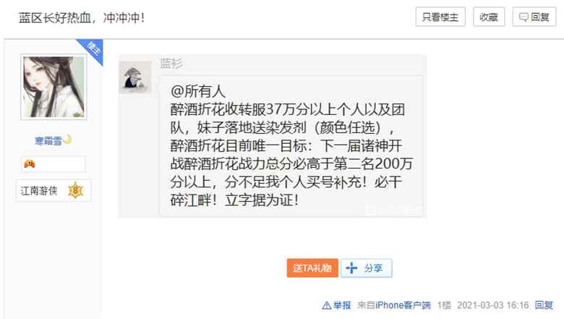This screenshot has height=319, width=564.
Task: Click the 收藏 button
Action: pyautogui.click(x=489, y=17)
